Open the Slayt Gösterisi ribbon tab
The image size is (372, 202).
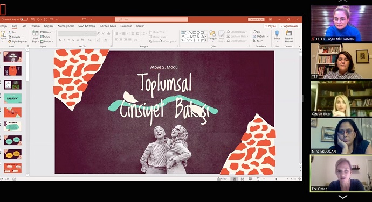pos(87,26)
